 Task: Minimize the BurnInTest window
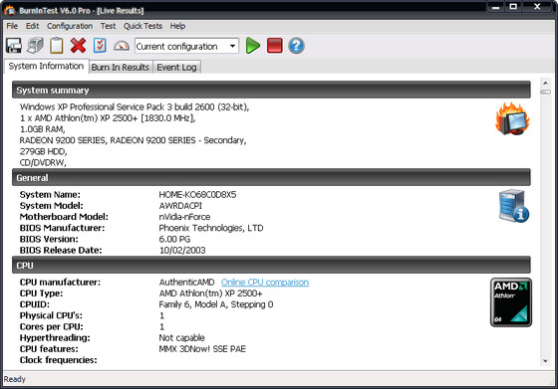click(496, 7)
